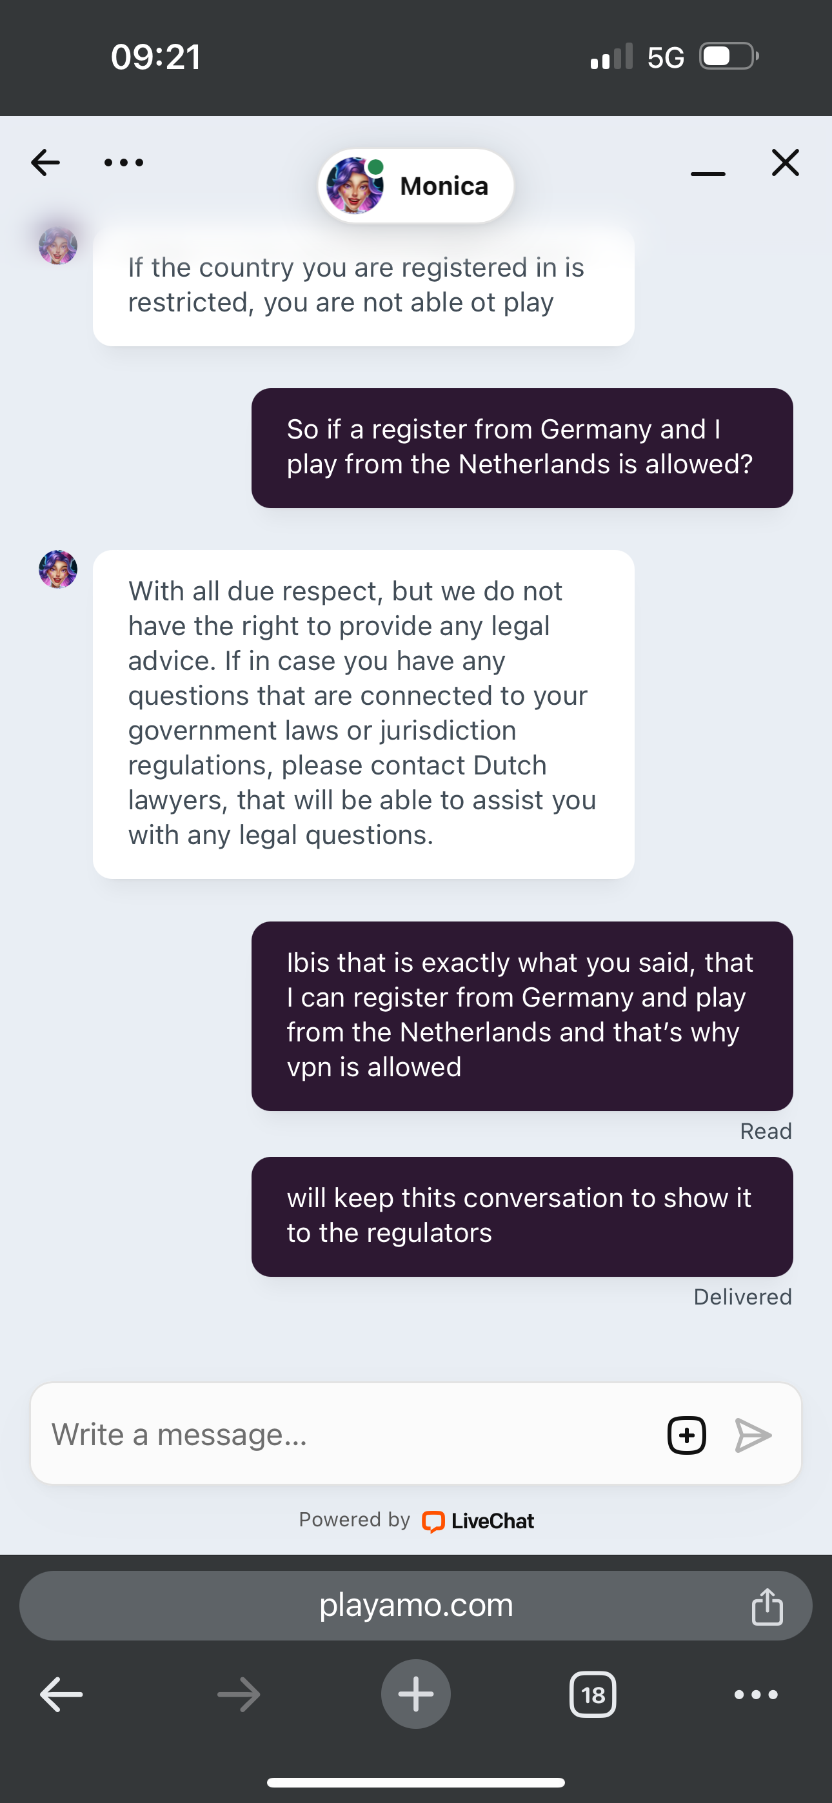
Task: Open a new browser tab
Action: pyautogui.click(x=416, y=1695)
